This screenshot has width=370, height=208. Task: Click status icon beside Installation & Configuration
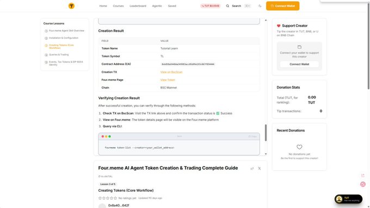46,38
